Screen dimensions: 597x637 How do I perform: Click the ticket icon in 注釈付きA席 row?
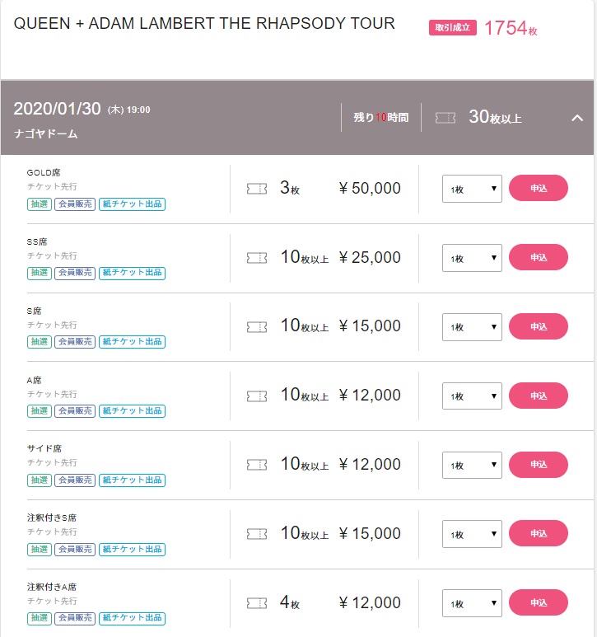coord(257,603)
